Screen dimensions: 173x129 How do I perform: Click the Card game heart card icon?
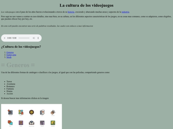point(42,112)
